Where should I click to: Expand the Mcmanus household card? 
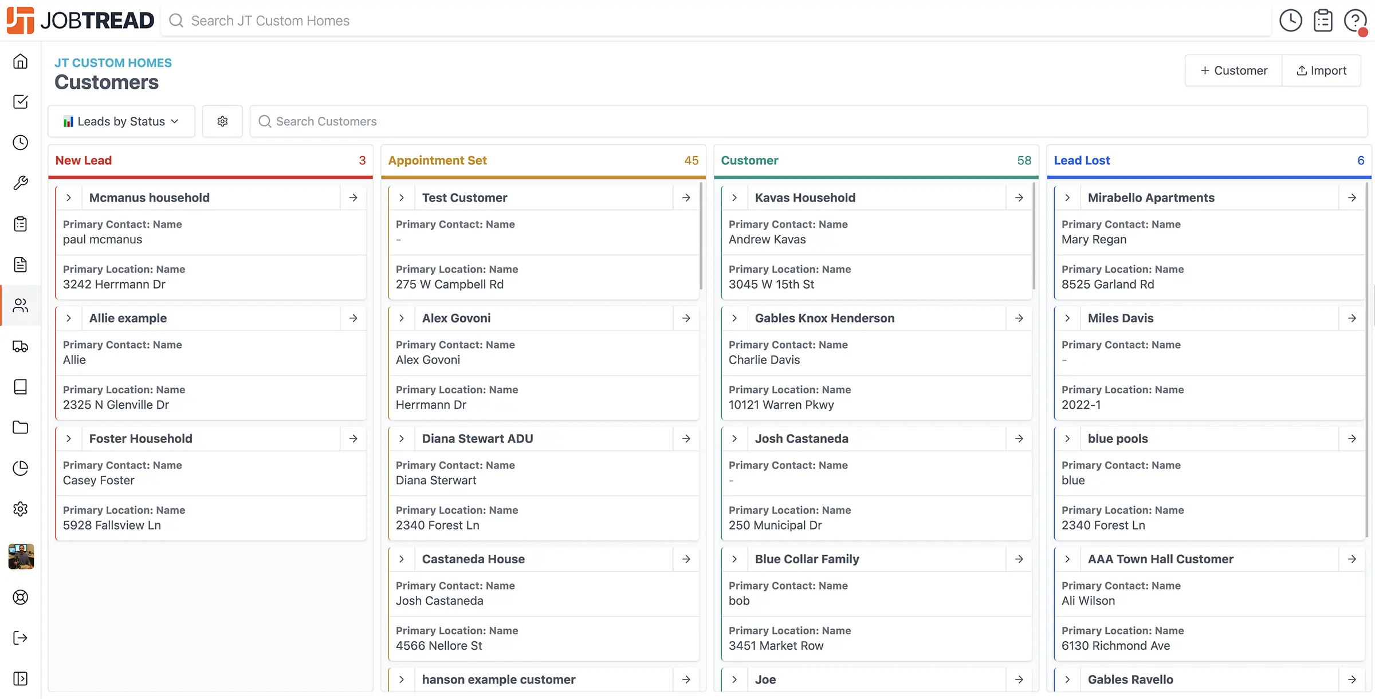(69, 198)
